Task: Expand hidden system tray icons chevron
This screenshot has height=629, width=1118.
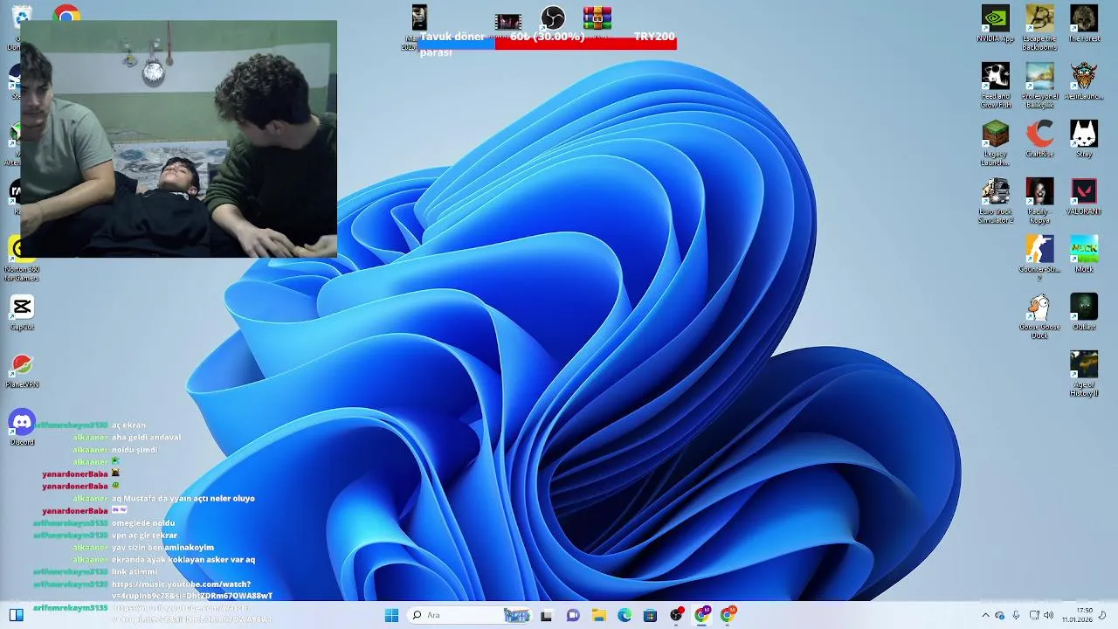Action: tap(986, 615)
